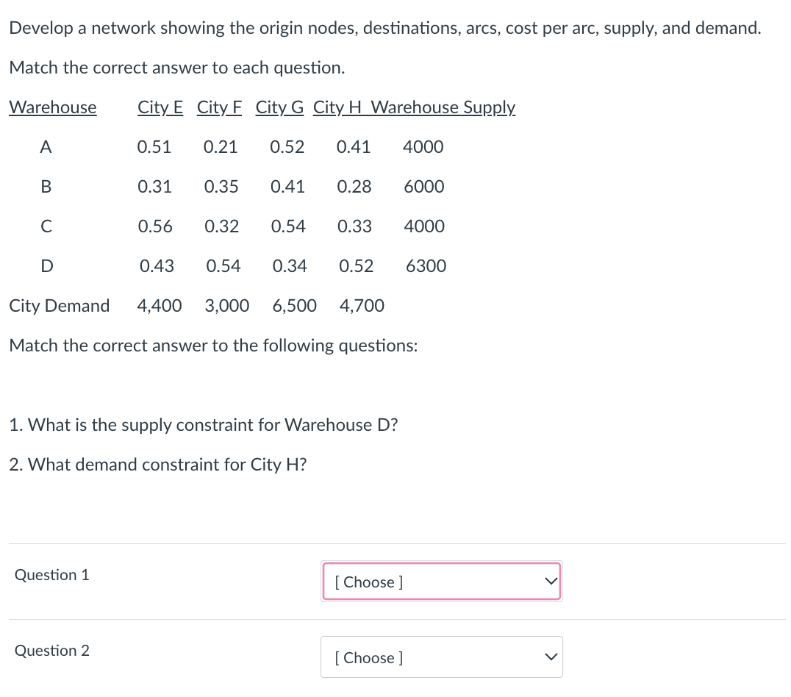Select the [ Choose ] text in Question 2

click(368, 657)
